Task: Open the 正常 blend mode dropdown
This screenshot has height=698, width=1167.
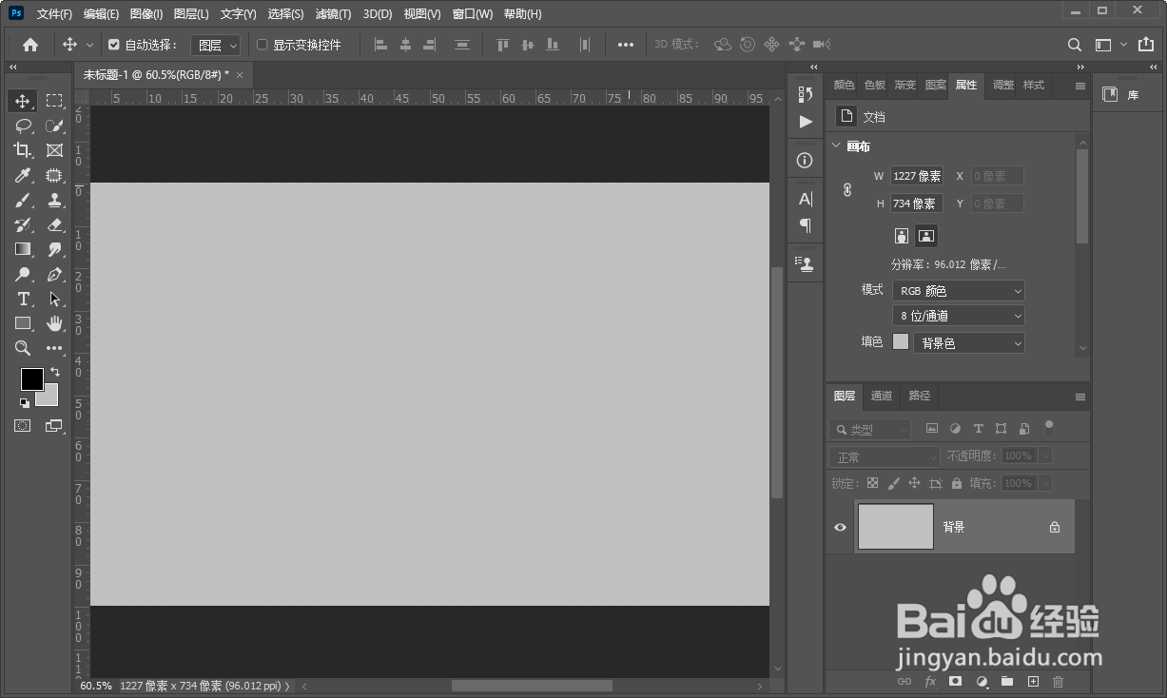Action: [885, 457]
